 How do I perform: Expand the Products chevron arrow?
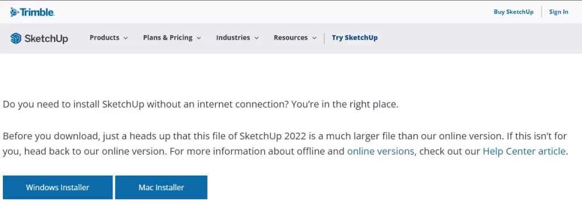(x=126, y=38)
